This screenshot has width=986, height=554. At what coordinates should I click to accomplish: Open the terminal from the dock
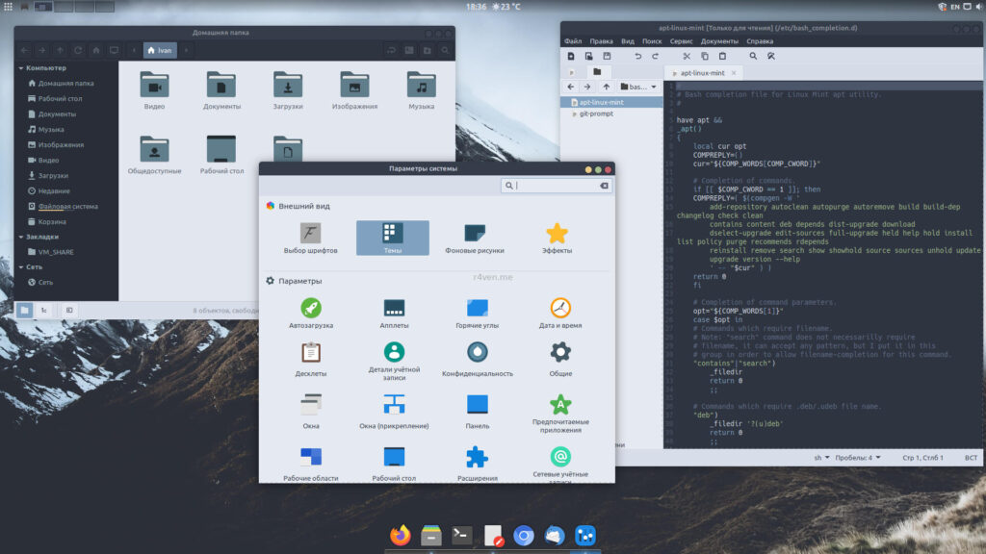pos(462,536)
